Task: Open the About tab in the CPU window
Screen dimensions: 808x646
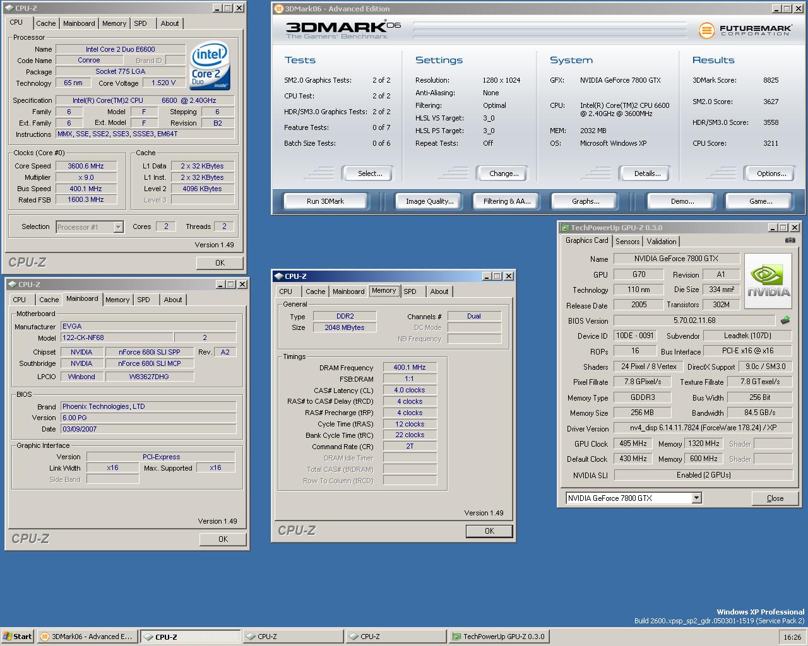Action: [x=170, y=23]
